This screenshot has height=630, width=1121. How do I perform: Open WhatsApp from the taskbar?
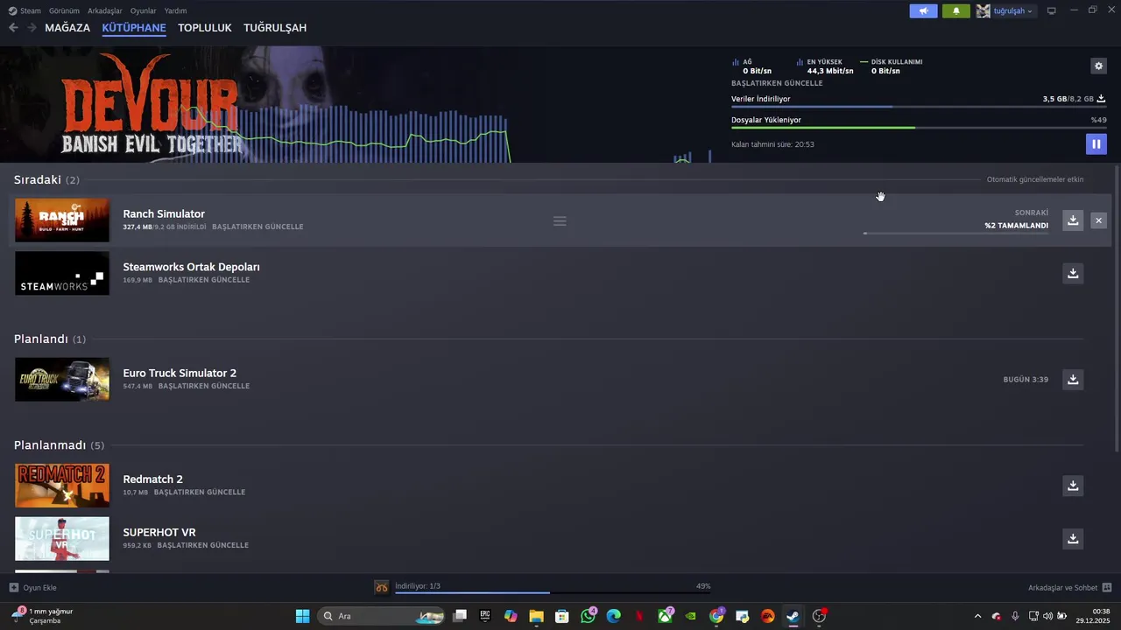coord(588,616)
